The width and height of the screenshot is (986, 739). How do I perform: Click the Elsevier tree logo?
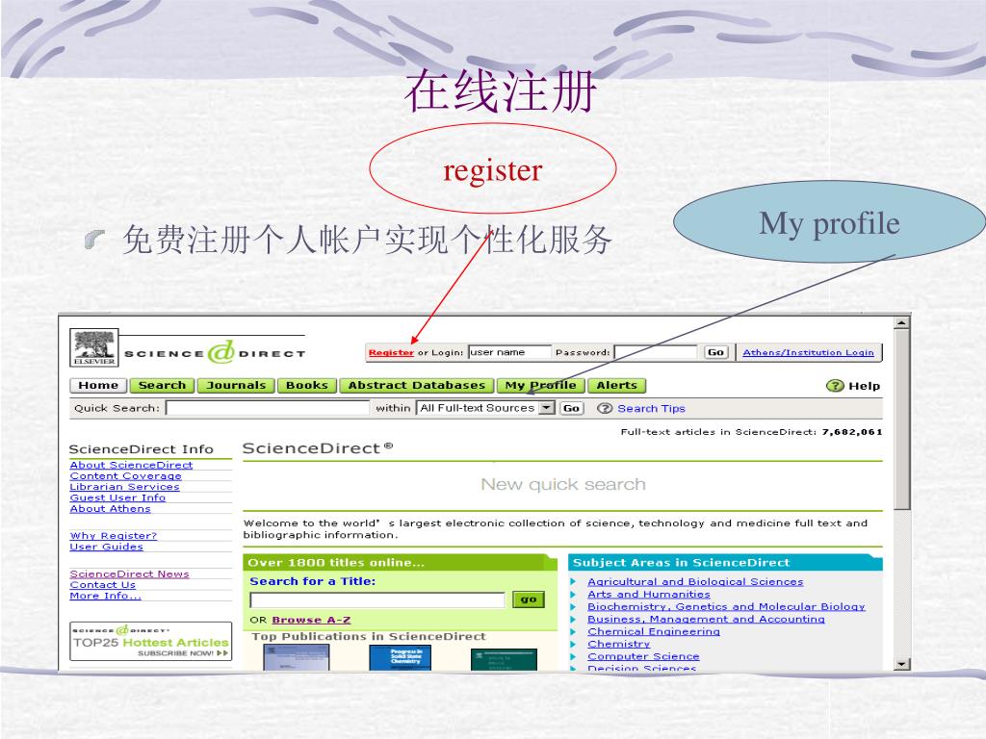click(93, 346)
